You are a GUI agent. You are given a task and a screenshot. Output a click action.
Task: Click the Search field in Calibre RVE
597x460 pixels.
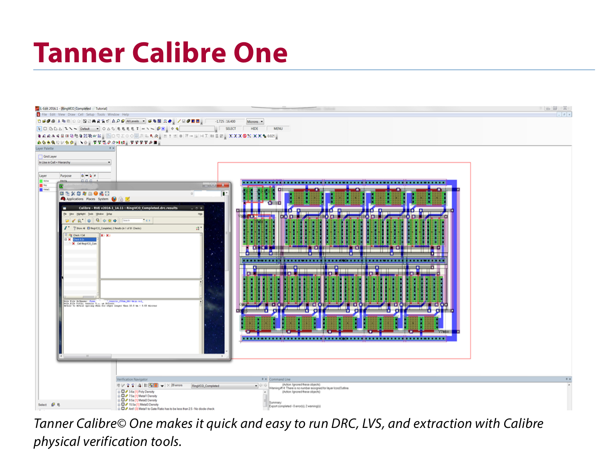point(132,220)
